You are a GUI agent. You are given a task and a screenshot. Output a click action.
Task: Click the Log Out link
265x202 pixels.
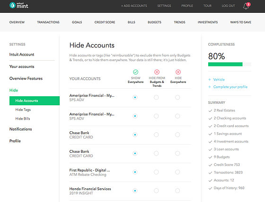coord(228,6)
